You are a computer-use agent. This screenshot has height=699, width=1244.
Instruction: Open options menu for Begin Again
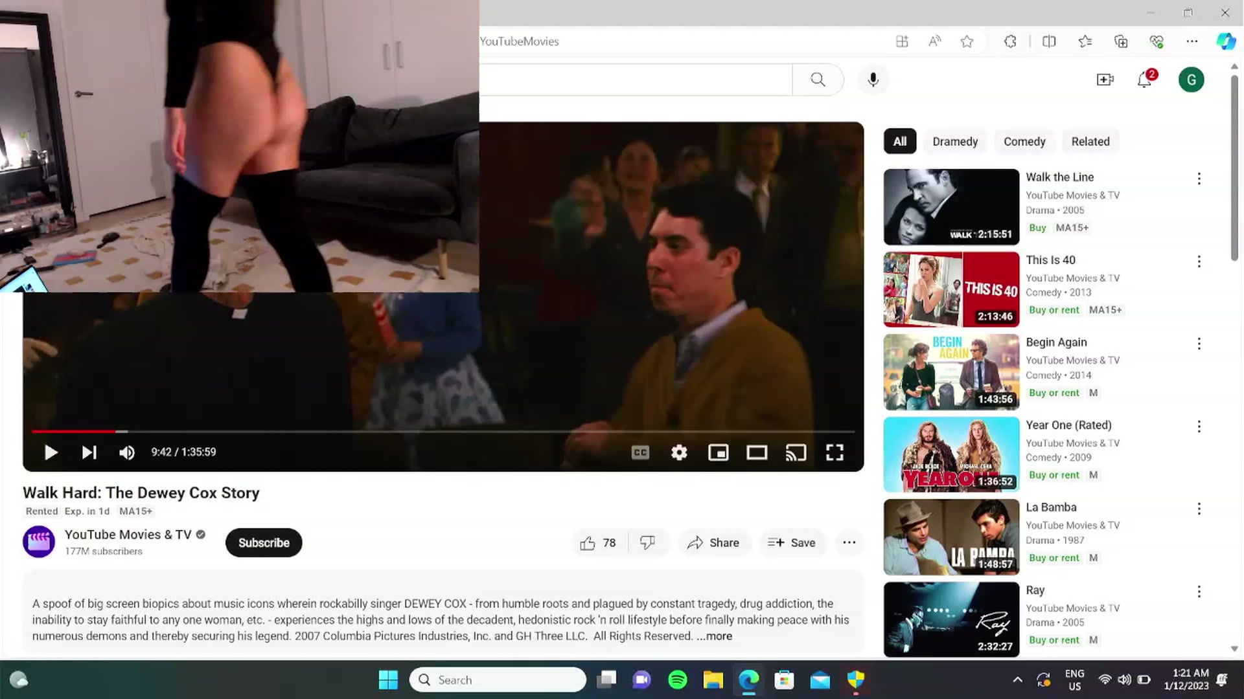click(1199, 344)
